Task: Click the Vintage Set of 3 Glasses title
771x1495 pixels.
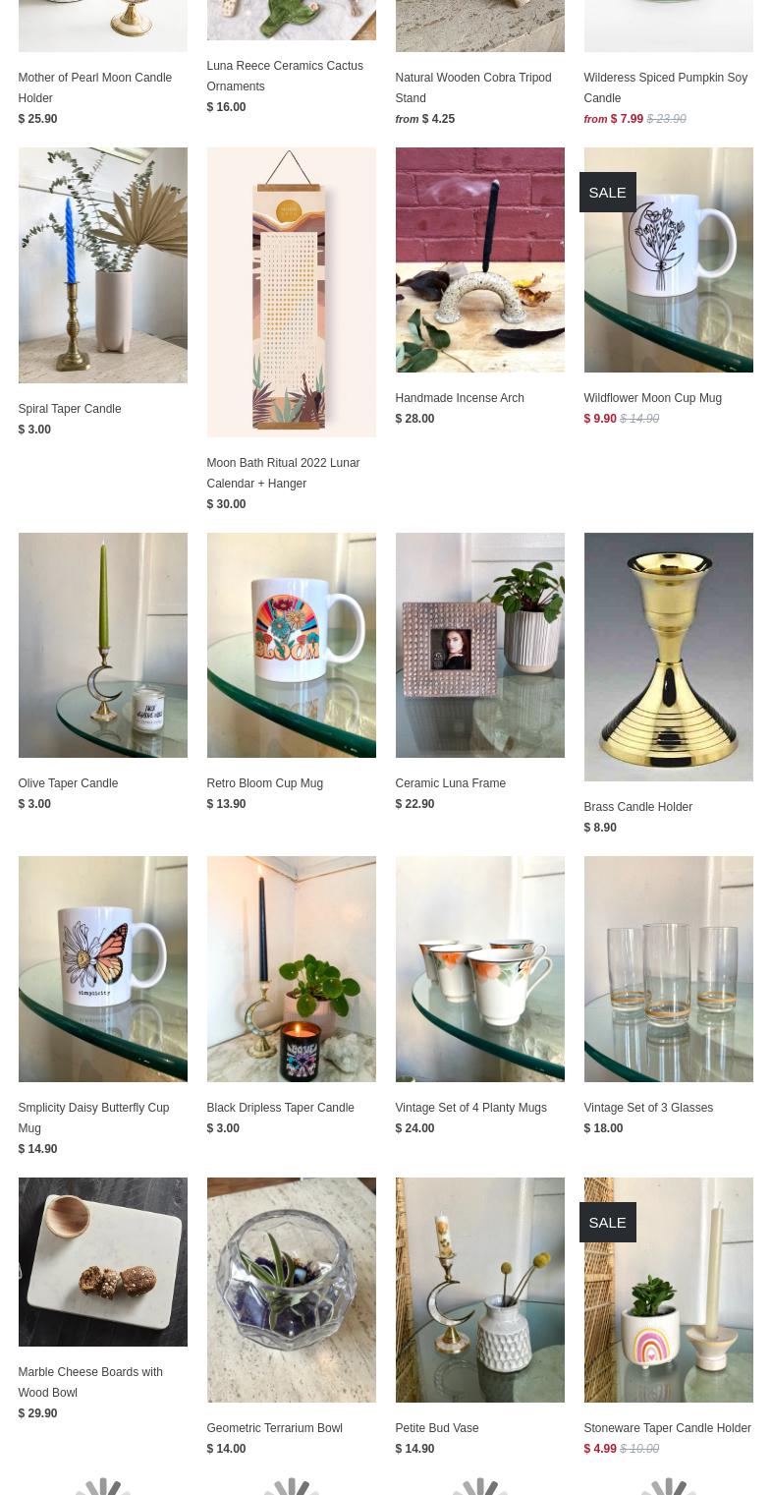Action: pos(648,1108)
